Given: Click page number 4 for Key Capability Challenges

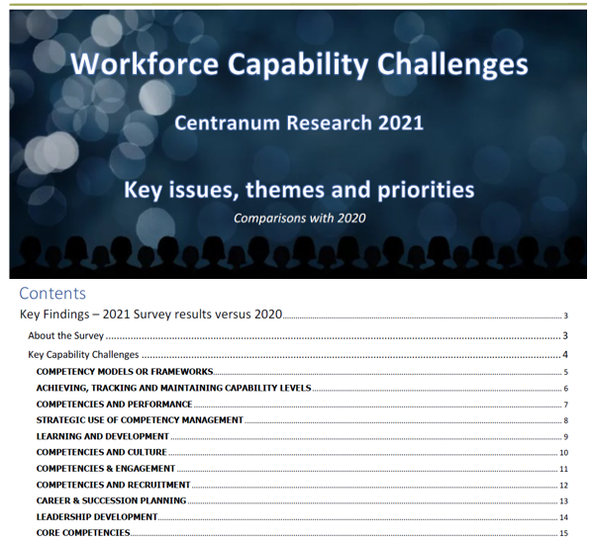Looking at the screenshot, I should [565, 354].
